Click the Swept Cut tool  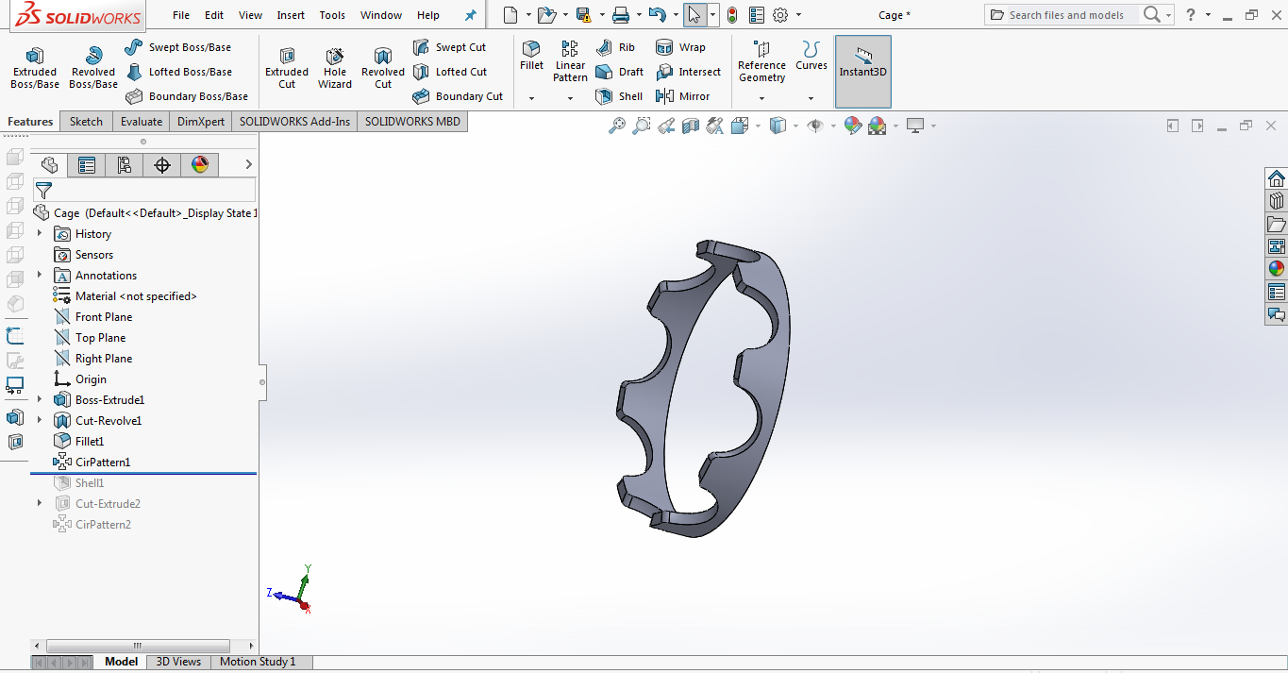pos(450,47)
